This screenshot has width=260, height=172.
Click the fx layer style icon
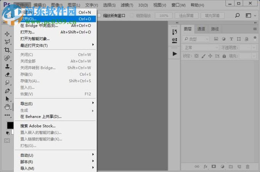(x=205, y=167)
